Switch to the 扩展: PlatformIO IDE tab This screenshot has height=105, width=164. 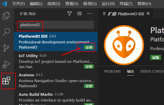[x=125, y=14]
